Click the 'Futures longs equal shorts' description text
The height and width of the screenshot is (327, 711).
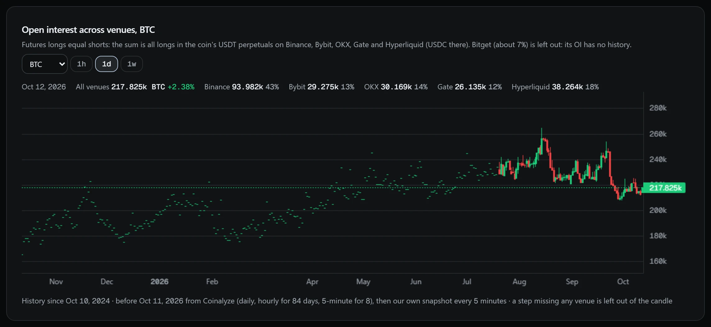[x=326, y=45]
